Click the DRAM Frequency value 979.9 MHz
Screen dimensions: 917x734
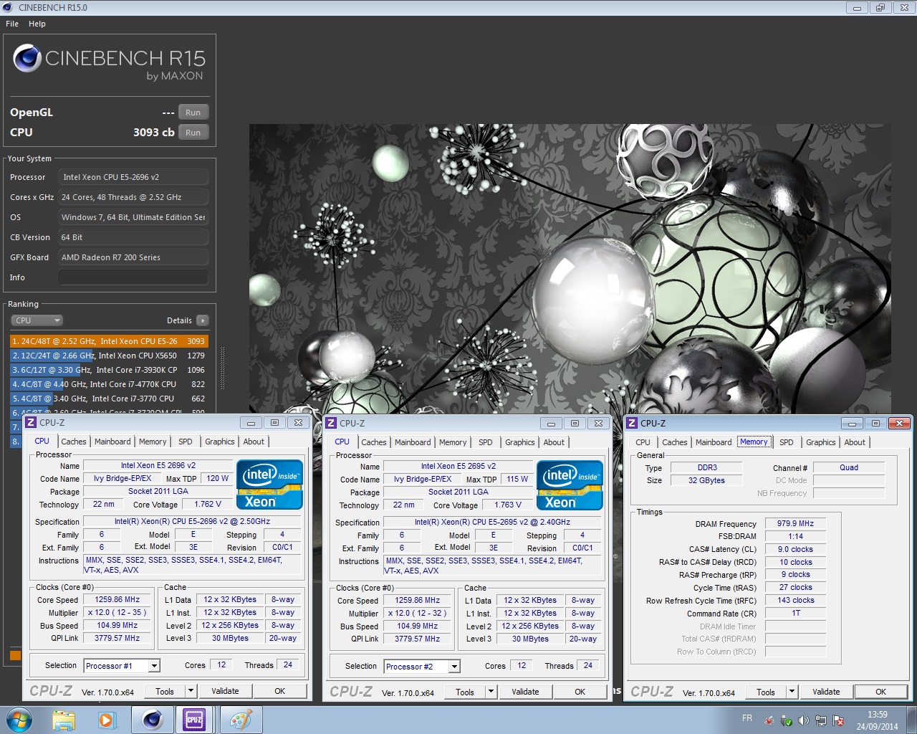click(x=795, y=523)
